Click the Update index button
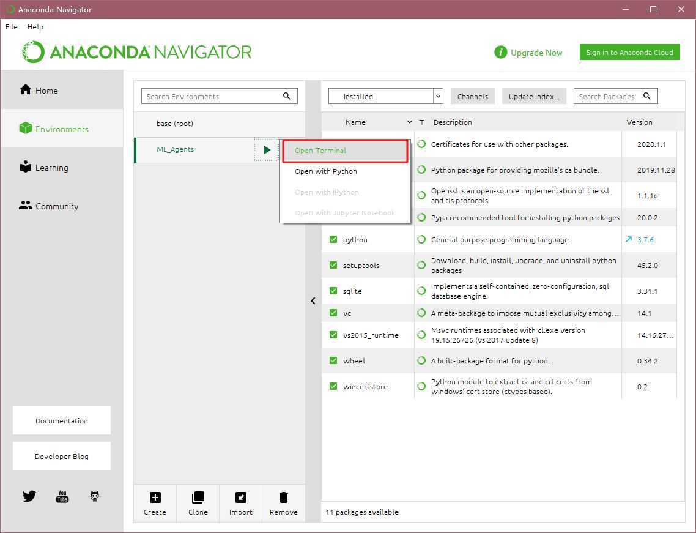The image size is (696, 533). click(534, 97)
